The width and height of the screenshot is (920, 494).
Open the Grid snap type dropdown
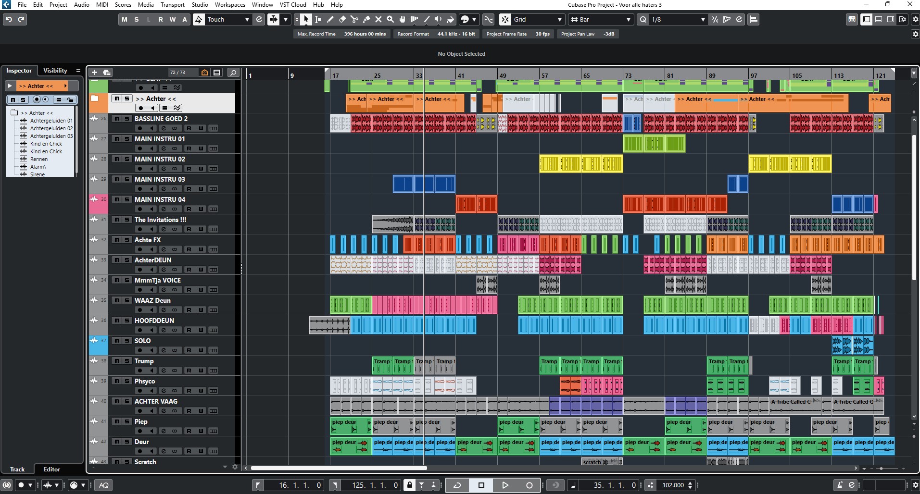tap(560, 19)
